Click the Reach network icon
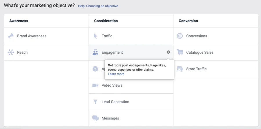Viewport: 261px width, 129px height. [x=11, y=52]
